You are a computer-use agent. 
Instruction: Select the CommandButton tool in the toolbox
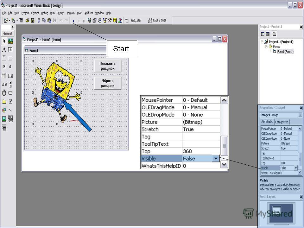tap(10, 58)
